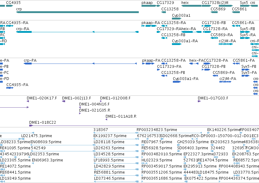This screenshot has height=183, width=259.
Task: Click the DME1-012O08.F marker
Action: click(101, 101)
